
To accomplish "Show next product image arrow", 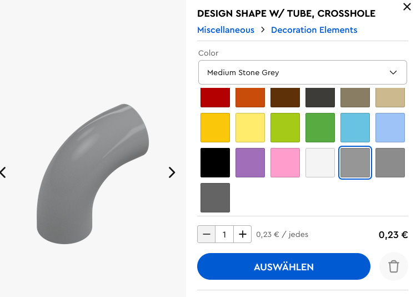I will tap(172, 172).
